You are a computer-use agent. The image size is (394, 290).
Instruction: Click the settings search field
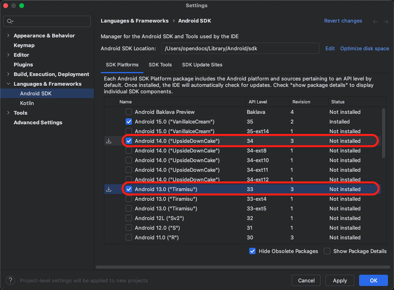coord(47,21)
